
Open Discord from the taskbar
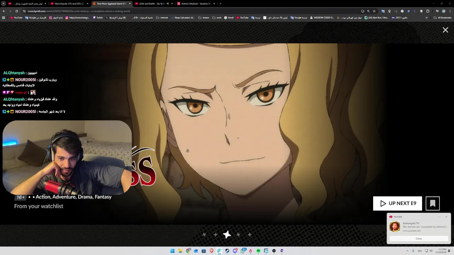pos(235,251)
